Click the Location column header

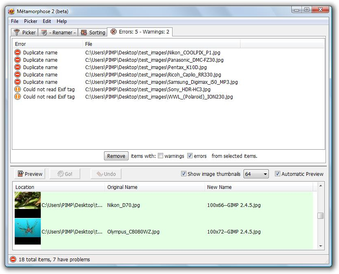click(59, 187)
